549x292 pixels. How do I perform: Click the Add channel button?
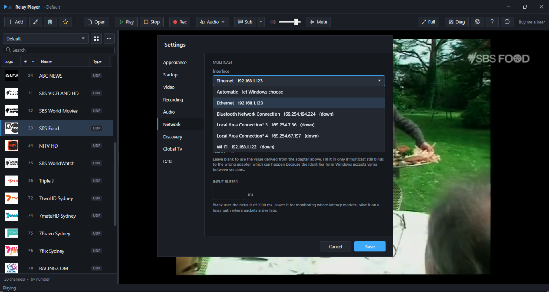pos(16,22)
